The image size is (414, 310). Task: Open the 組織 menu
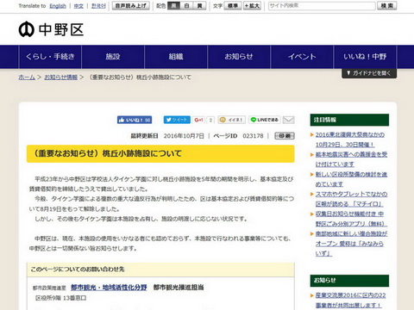176,57
